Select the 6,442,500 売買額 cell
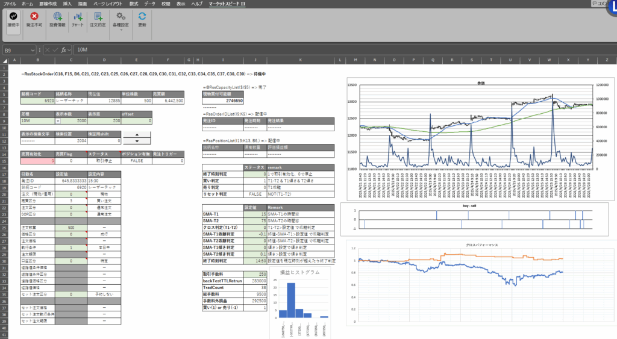The width and height of the screenshot is (617, 339). point(168,101)
